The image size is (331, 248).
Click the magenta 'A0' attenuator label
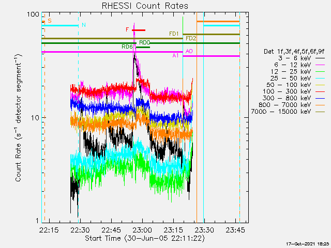(189, 51)
